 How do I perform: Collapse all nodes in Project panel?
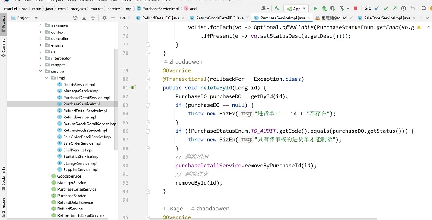click(93, 18)
